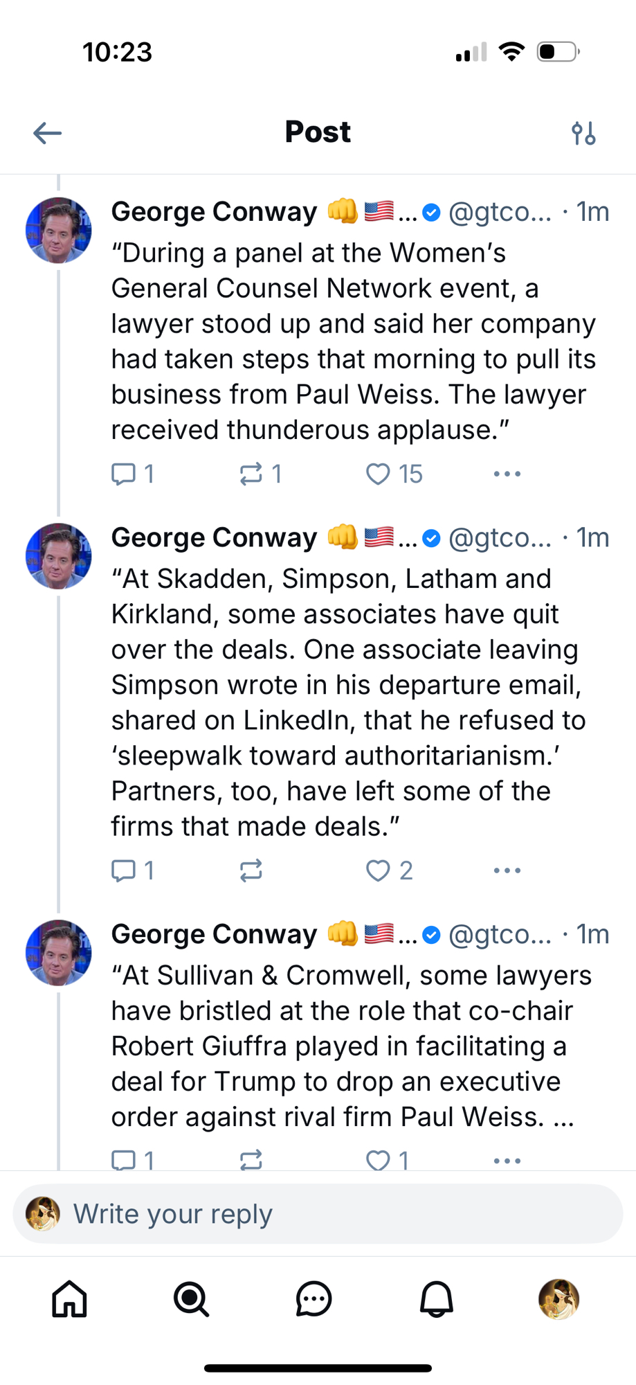Reply to the Paul Weiss panel post
636x1385 pixels.
click(124, 474)
